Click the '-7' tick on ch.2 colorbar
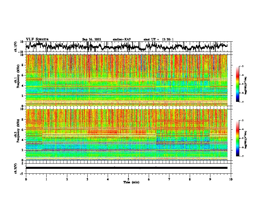The width and height of the screenshot is (260, 201). 242,156
